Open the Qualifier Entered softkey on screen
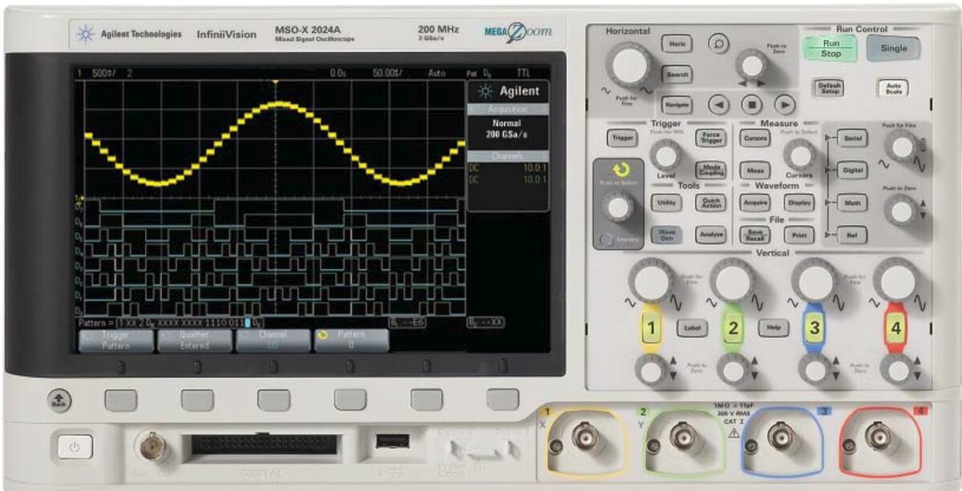Screen dimensions: 962x491 point(194,340)
